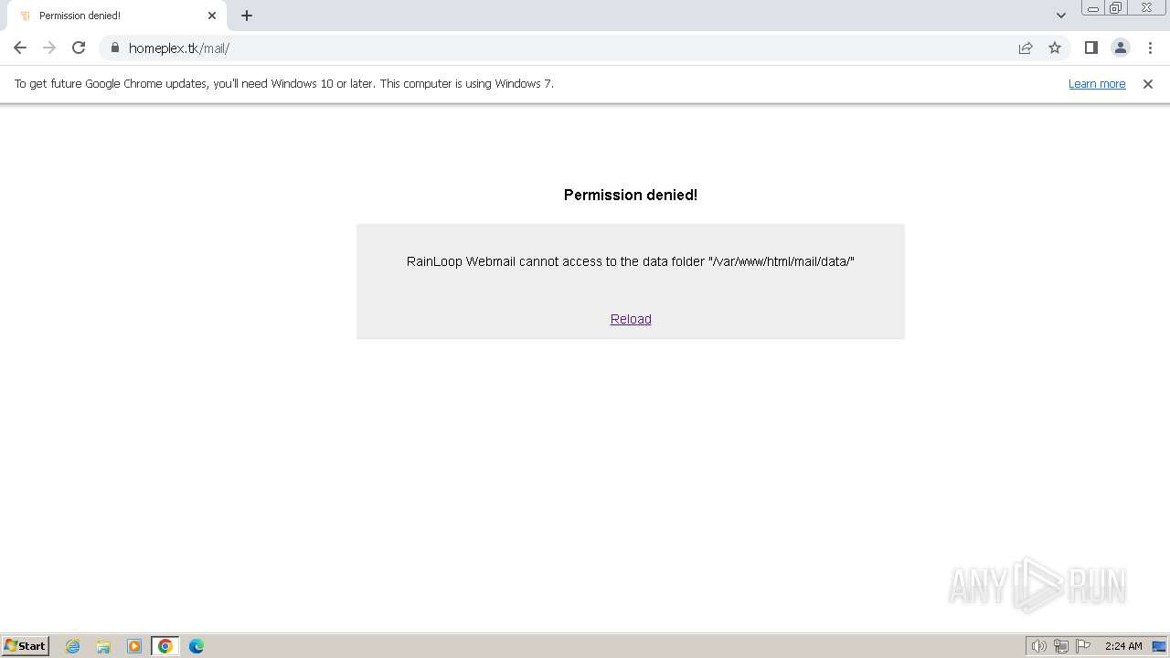Viewport: 1170px width, 658px height.
Task: Close the Permission denied! tab
Action: [x=212, y=16]
